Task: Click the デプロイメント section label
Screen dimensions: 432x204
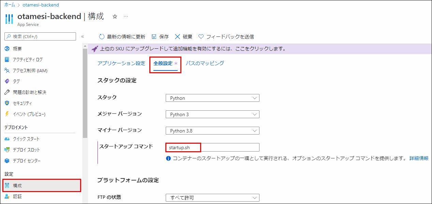Action: tap(16, 127)
